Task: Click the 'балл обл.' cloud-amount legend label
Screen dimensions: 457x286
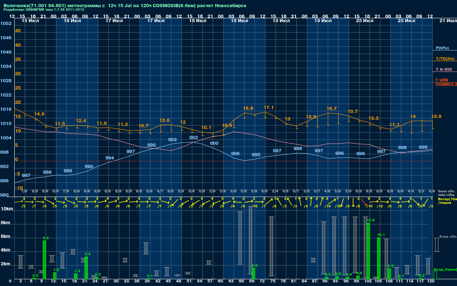Action: pyautogui.click(x=447, y=191)
